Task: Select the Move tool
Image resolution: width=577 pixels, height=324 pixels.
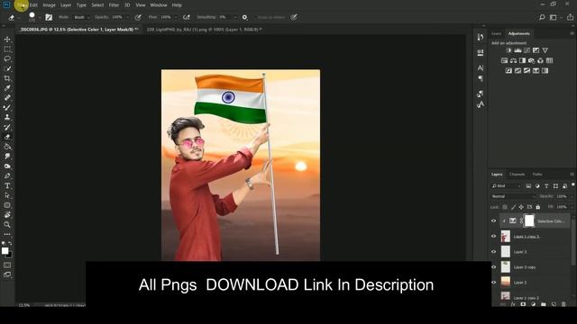Action: coord(7,40)
